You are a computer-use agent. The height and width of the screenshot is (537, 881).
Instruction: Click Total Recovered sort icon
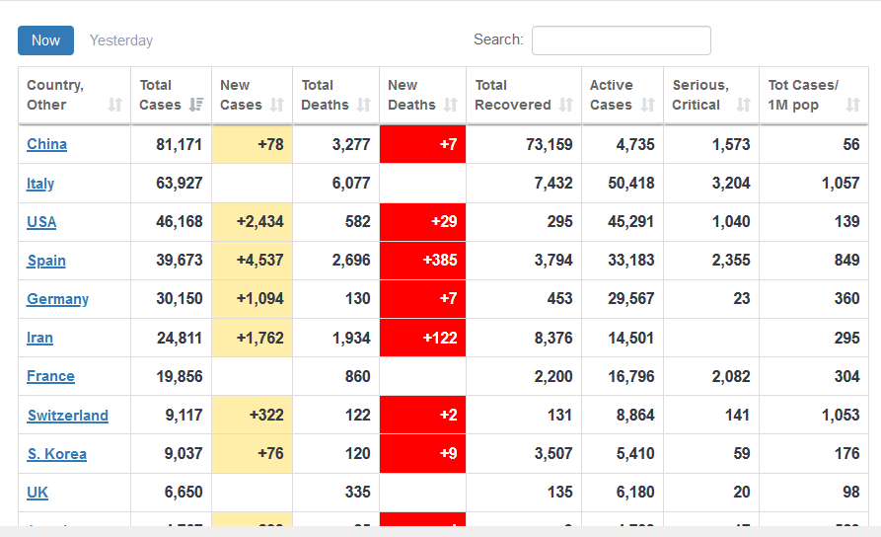point(566,105)
